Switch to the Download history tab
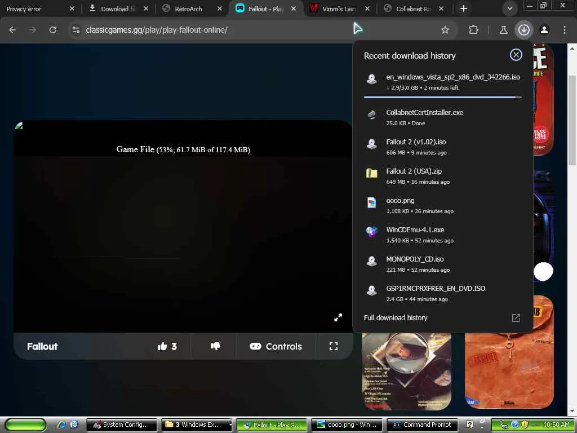Screen dimensions: 577x433 [x=118, y=9]
